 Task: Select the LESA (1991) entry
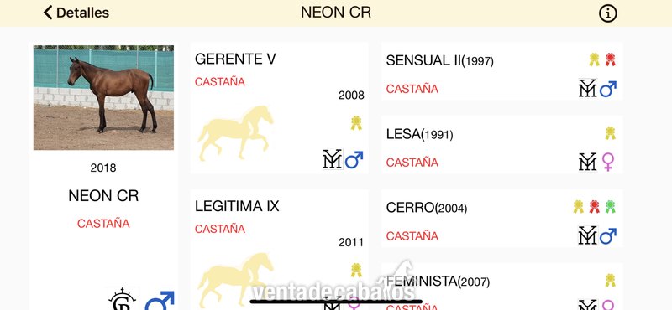pos(501,144)
